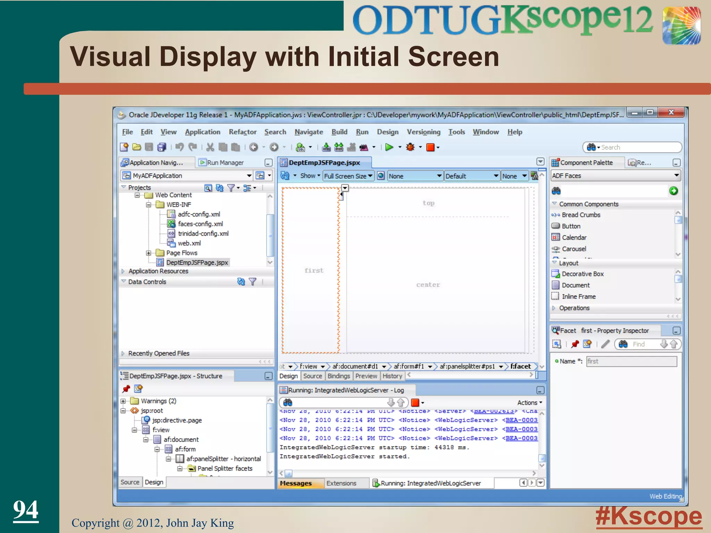Click the New file toolbar icon

(124, 147)
